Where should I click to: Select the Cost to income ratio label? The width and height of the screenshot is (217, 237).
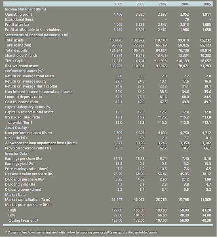click(21, 102)
